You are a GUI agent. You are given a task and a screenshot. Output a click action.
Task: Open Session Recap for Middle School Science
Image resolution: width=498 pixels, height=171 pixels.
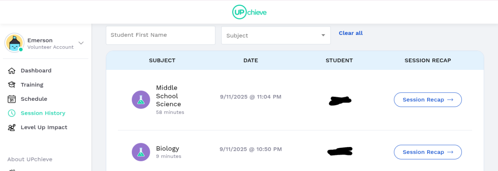coord(428,100)
